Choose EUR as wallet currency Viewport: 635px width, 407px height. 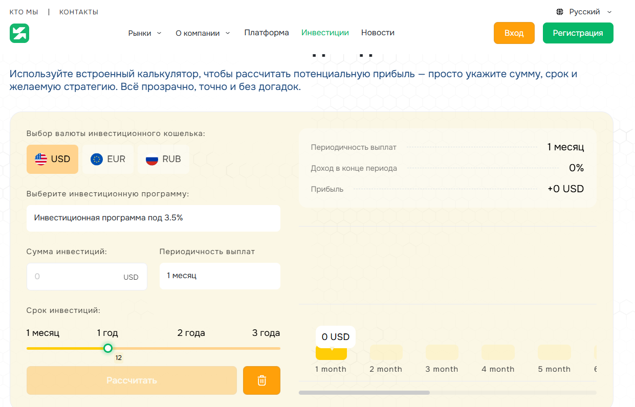[x=108, y=159]
